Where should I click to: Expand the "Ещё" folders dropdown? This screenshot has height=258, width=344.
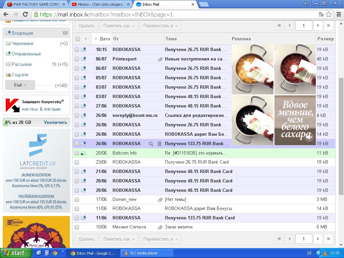tap(20, 85)
